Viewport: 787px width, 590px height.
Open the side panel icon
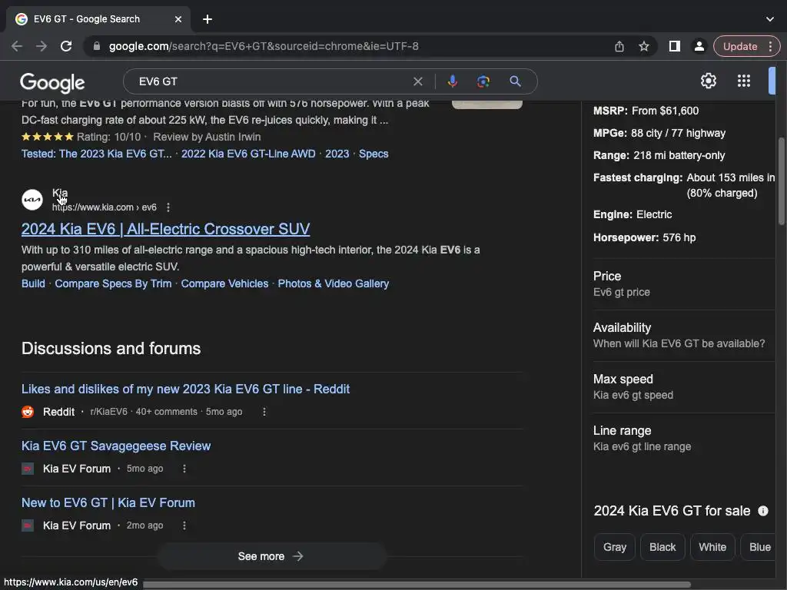coord(675,46)
